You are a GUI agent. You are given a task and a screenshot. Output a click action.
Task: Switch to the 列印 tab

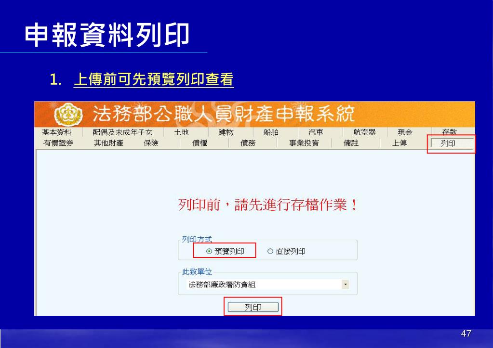452,143
